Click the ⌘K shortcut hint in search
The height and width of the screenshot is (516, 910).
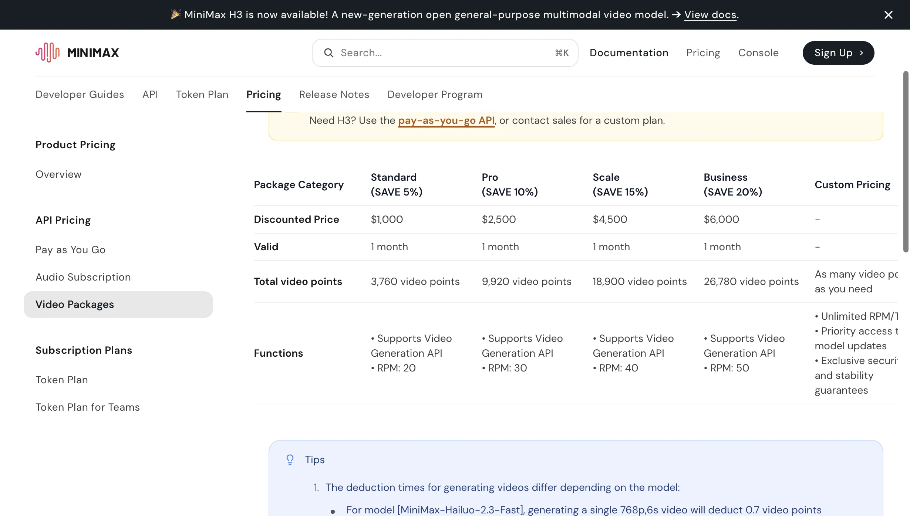(x=562, y=53)
